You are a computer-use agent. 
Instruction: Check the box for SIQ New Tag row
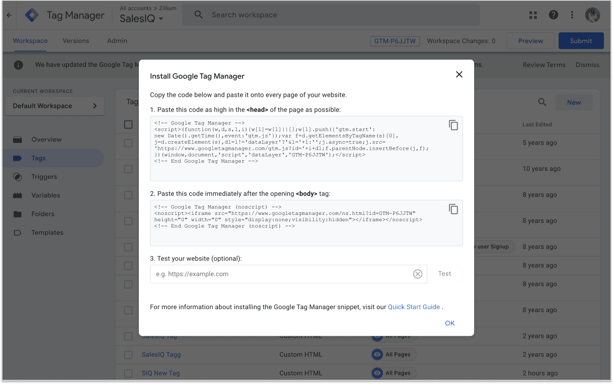(x=128, y=373)
